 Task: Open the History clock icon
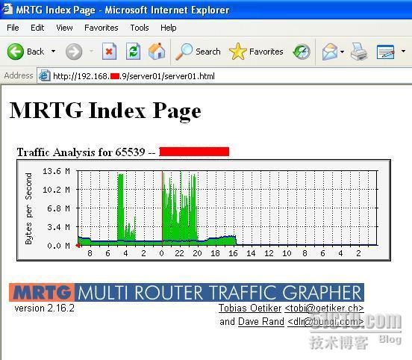302,52
